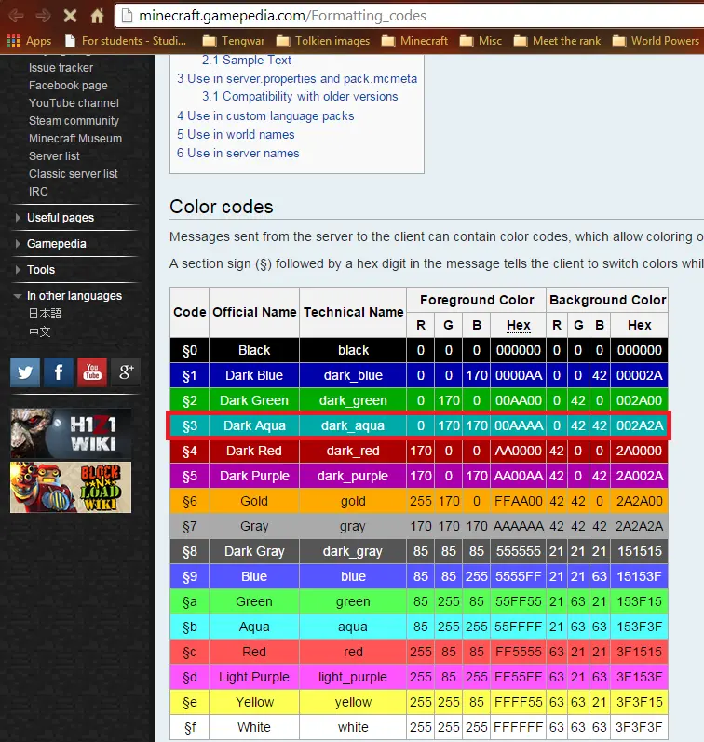This screenshot has width=704, height=742.
Task: Click the §a Green code cell
Action: click(190, 601)
